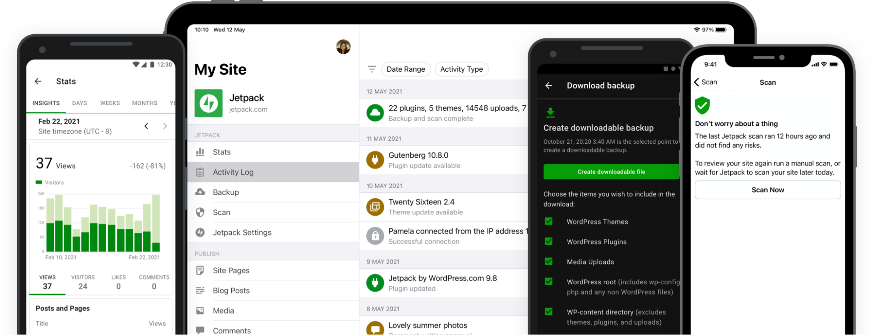This screenshot has height=335, width=874.
Task: Click tablet battery indicator at 97%
Action: tap(721, 30)
